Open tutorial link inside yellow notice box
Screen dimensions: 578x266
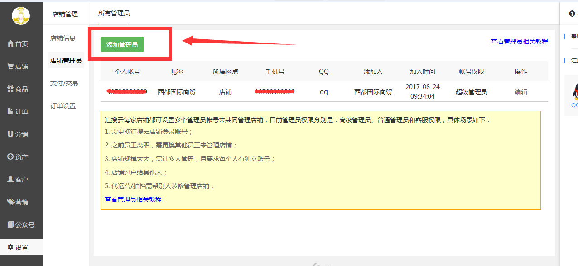pos(133,199)
